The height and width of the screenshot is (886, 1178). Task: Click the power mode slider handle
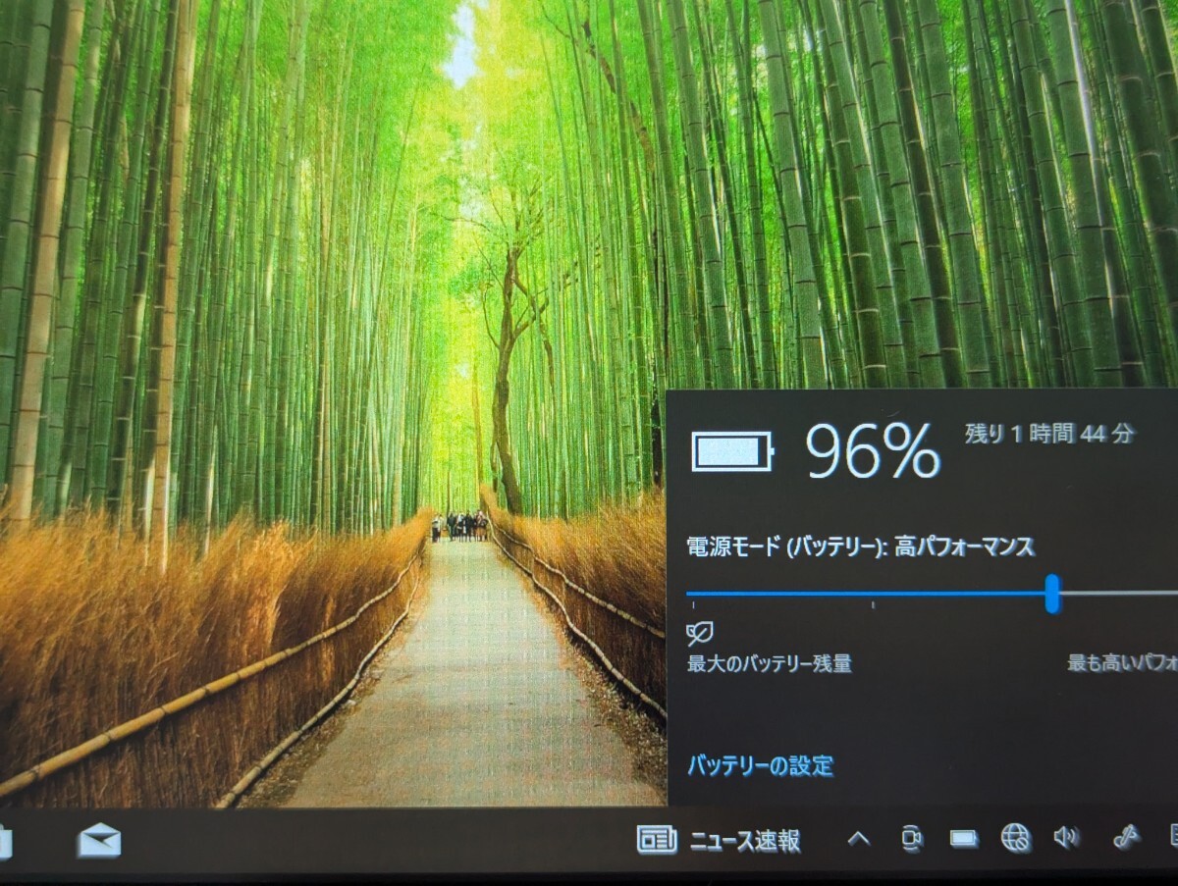pyautogui.click(x=1052, y=594)
